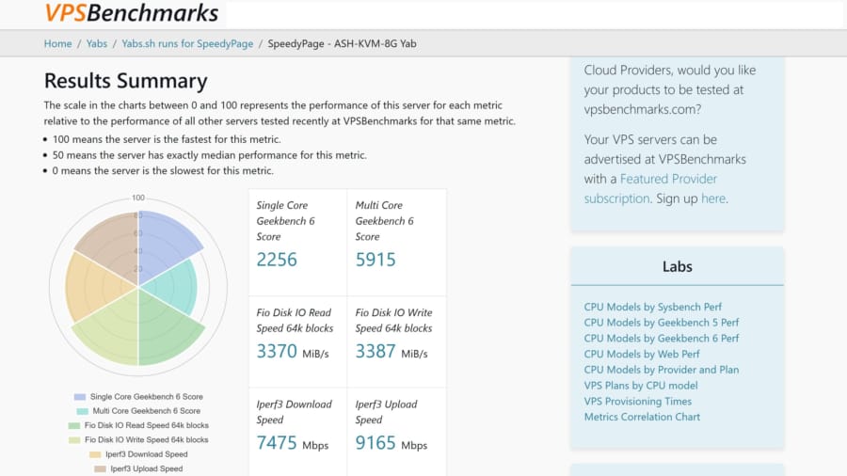
Task: Open CPU Models by Geekbench 5 Perf
Action: coord(662,323)
